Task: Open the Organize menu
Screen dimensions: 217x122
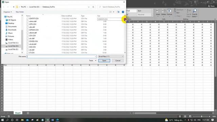Action: pyautogui.click(x=7, y=12)
